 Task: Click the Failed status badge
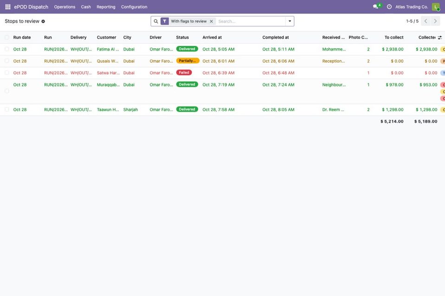pyautogui.click(x=184, y=73)
